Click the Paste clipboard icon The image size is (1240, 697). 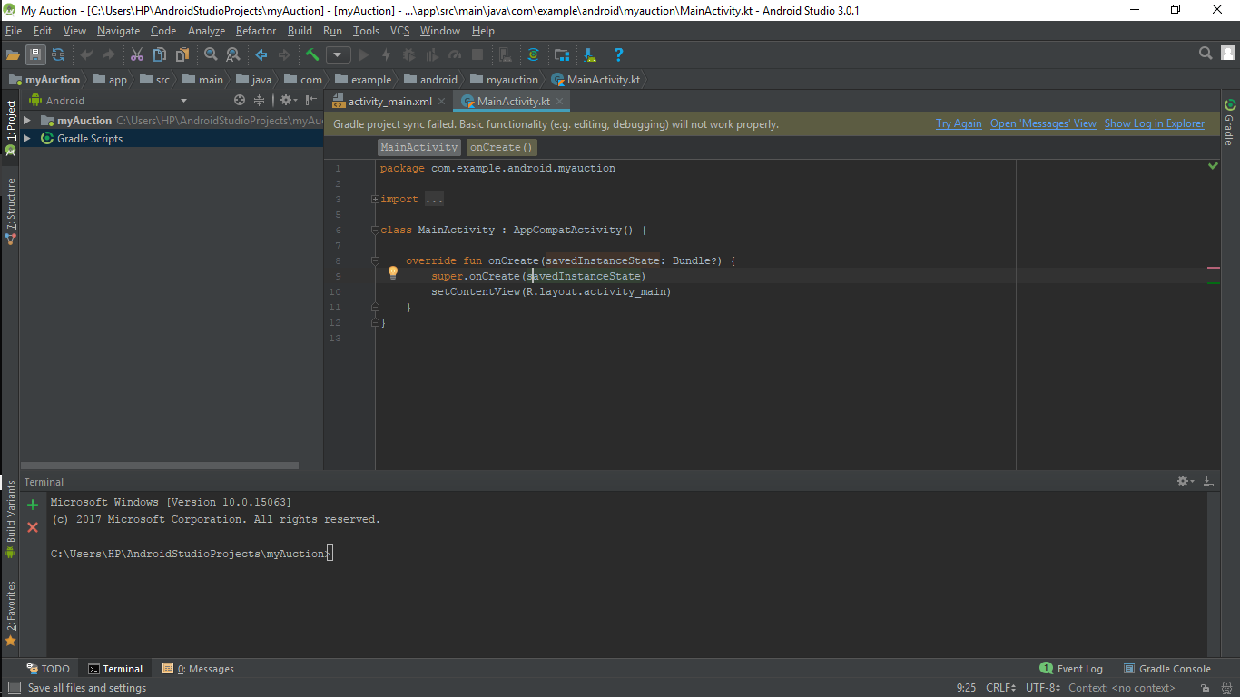[x=182, y=54]
